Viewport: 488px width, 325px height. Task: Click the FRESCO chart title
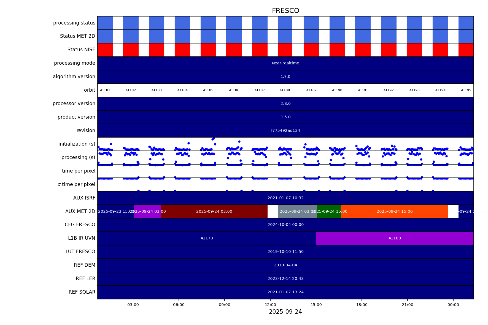pos(285,11)
